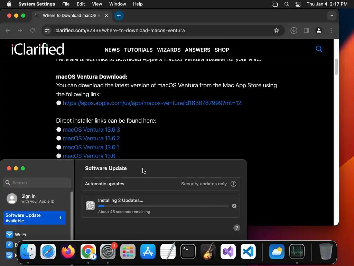Show Automatic updates info button
354x266 pixels.
(233, 184)
